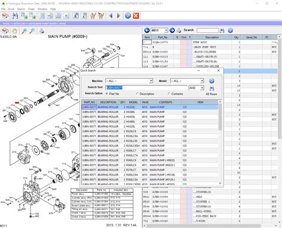Click the shopping cart with items icon
This screenshot has height=228, width=282.
click(x=93, y=16)
